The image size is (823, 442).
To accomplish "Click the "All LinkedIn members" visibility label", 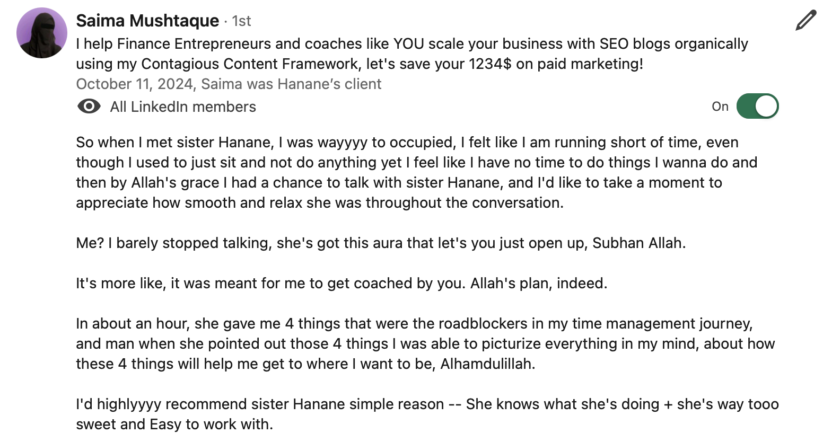I will click(x=183, y=107).
